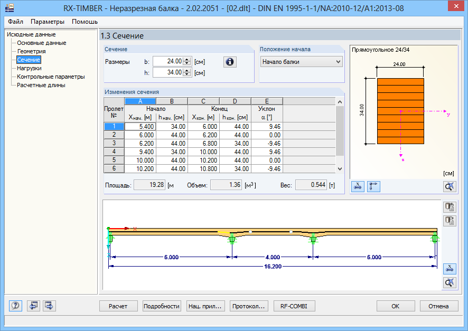Select Контрольные параметры in the tree
Screen dimensions: 468x331
click(x=51, y=77)
